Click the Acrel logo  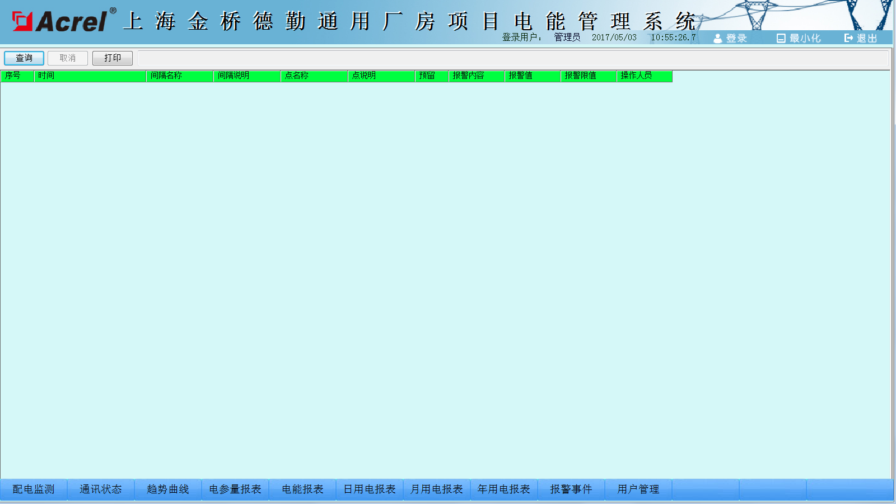coord(60,21)
